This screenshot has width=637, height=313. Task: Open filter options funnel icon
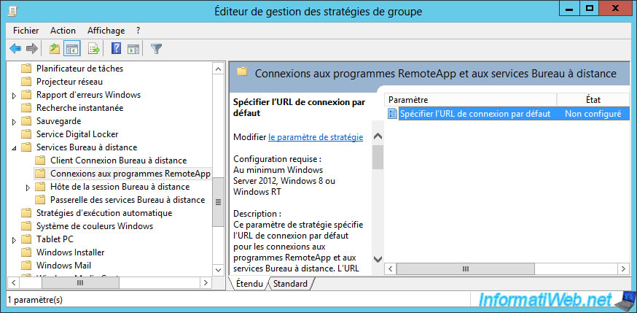(x=156, y=49)
